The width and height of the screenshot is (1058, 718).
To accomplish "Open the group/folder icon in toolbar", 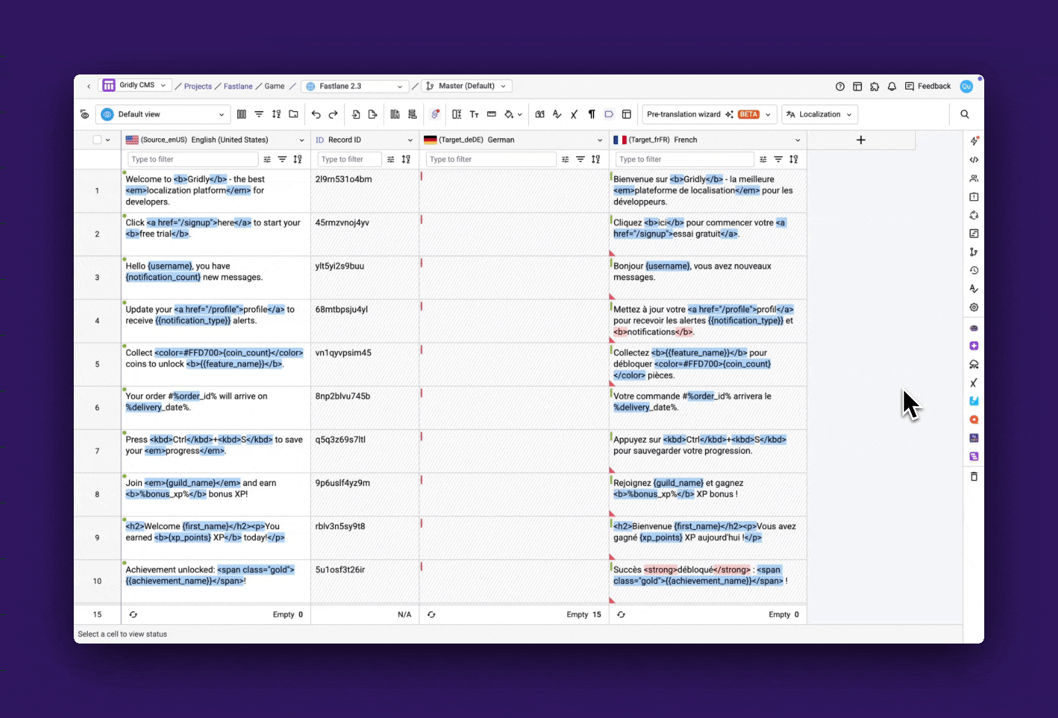I will pos(293,114).
